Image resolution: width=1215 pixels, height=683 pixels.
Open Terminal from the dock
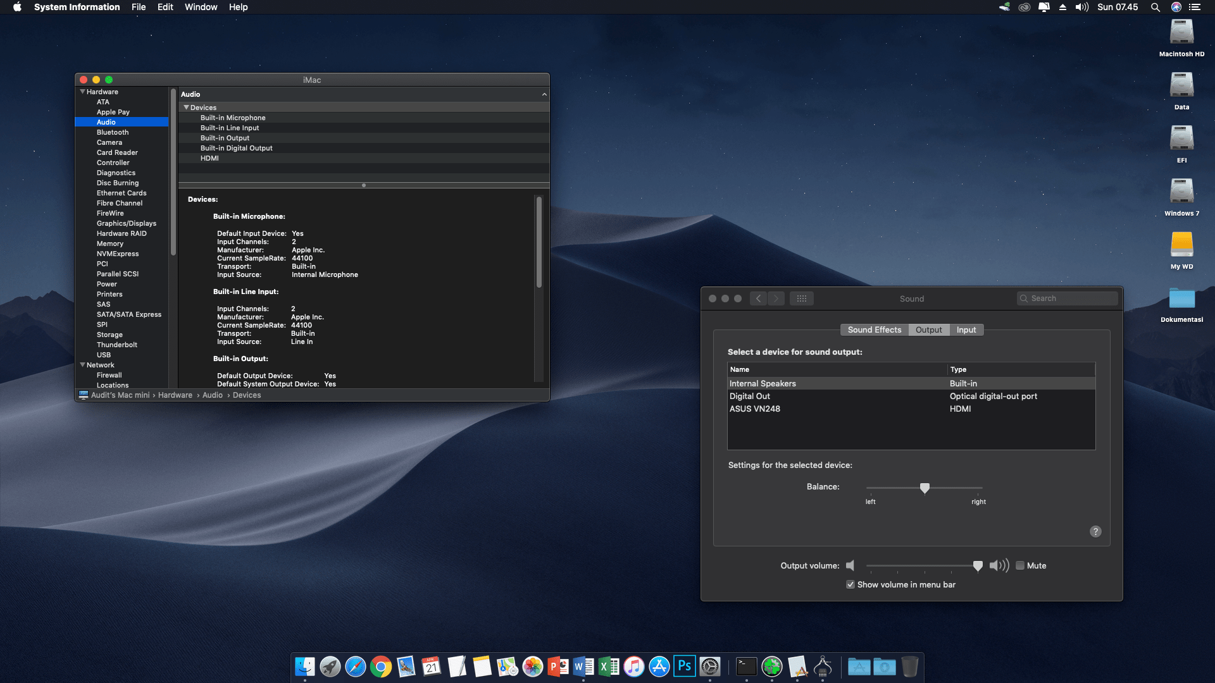747,667
